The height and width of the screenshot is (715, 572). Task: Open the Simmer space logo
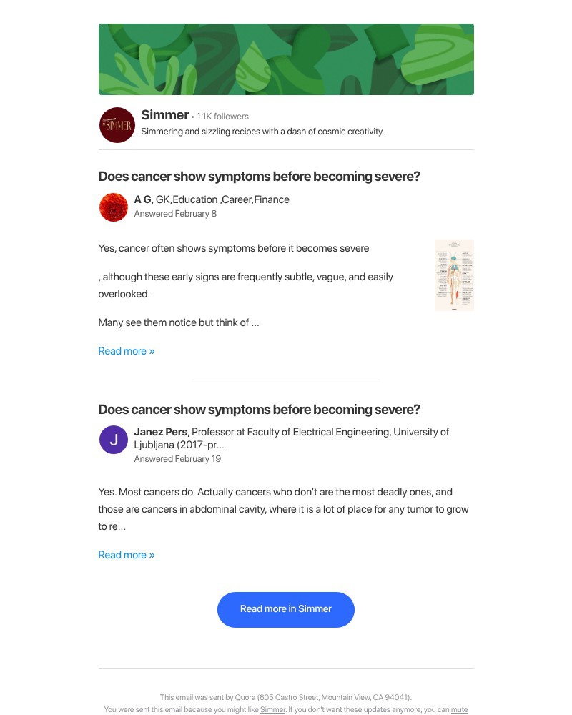[117, 124]
